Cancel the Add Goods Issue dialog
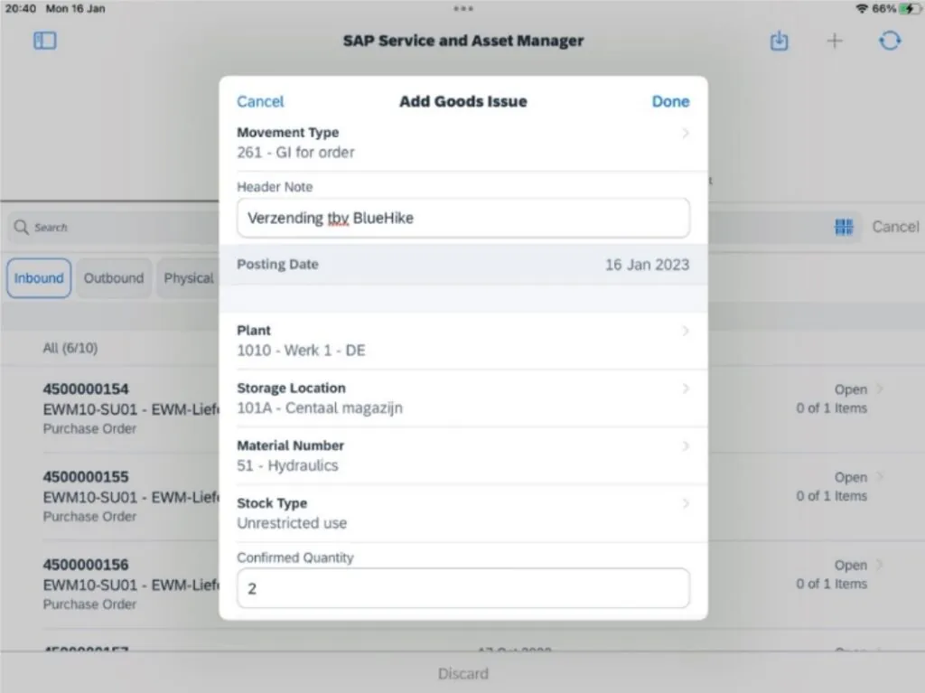The width and height of the screenshot is (925, 693). [260, 101]
